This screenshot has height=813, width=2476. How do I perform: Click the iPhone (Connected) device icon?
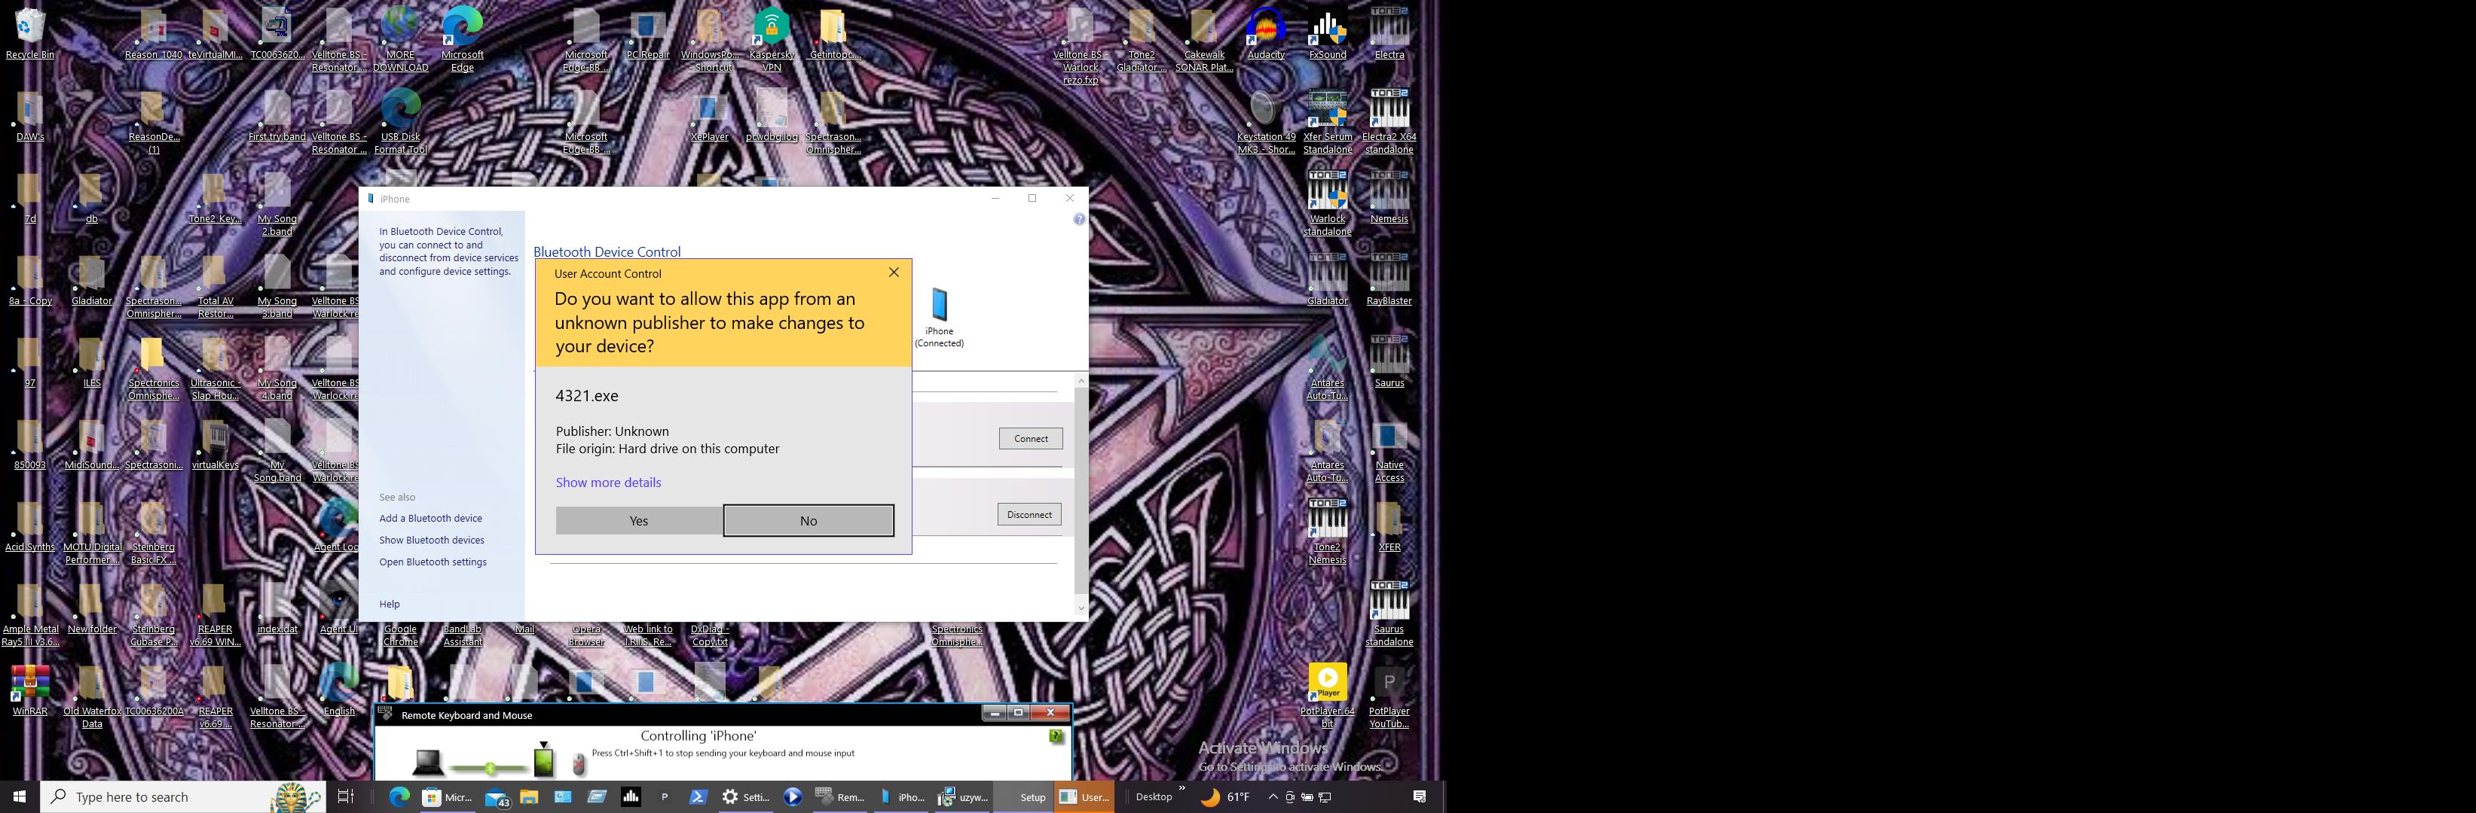(x=939, y=306)
